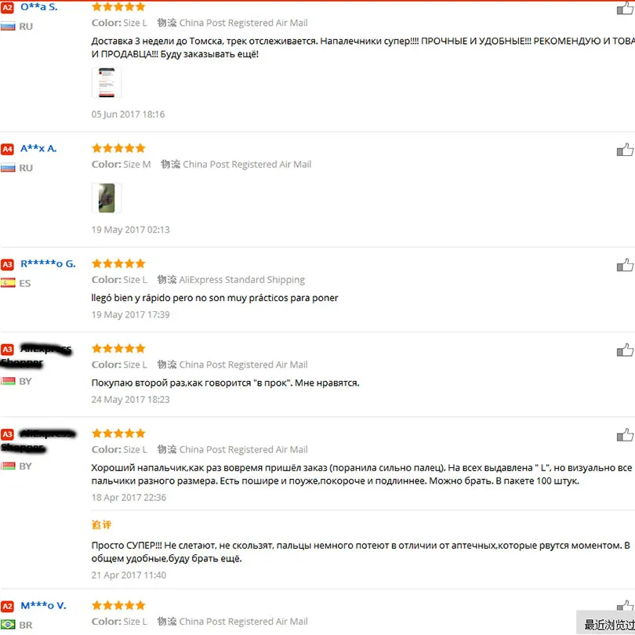
Task: Open the recently viewed panel
Action: click(606, 623)
